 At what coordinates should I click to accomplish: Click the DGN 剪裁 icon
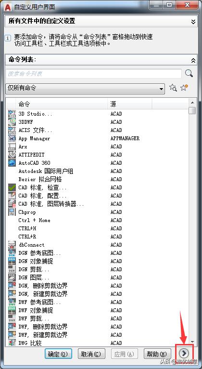point(12,269)
